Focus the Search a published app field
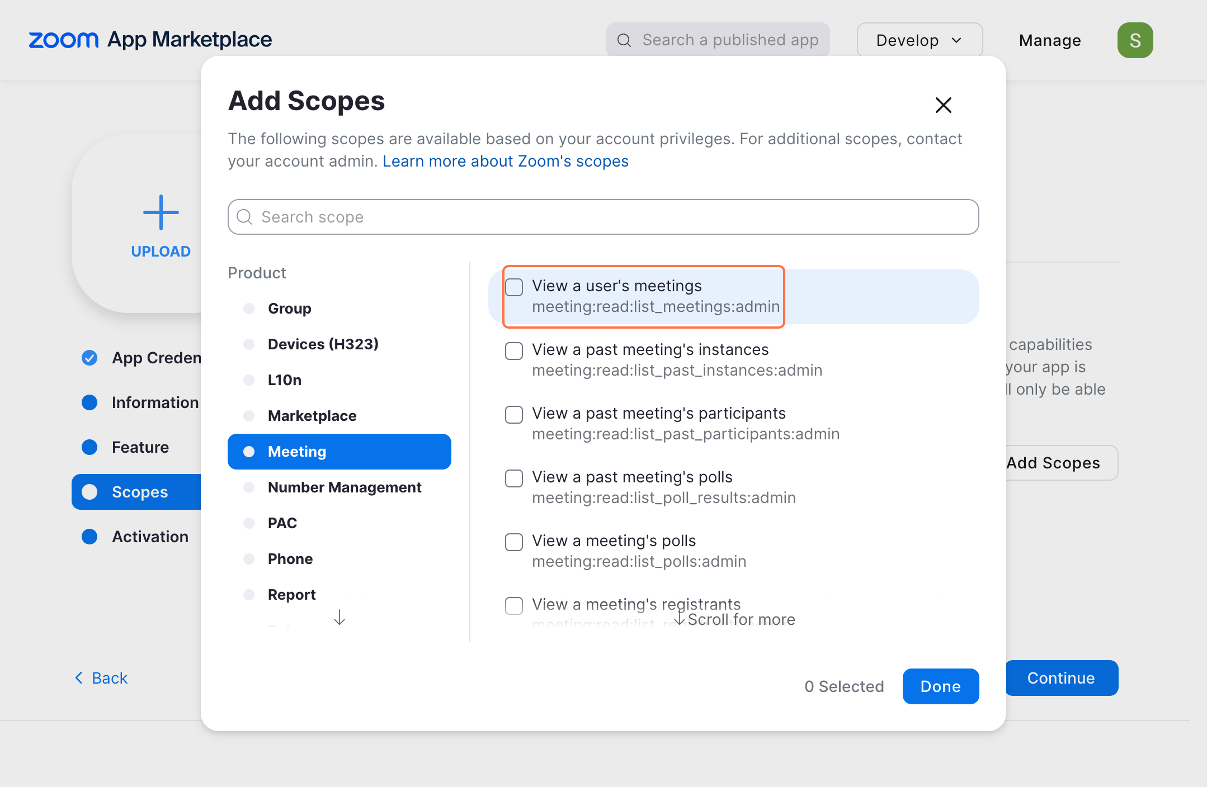The height and width of the screenshot is (787, 1207). coord(718,40)
